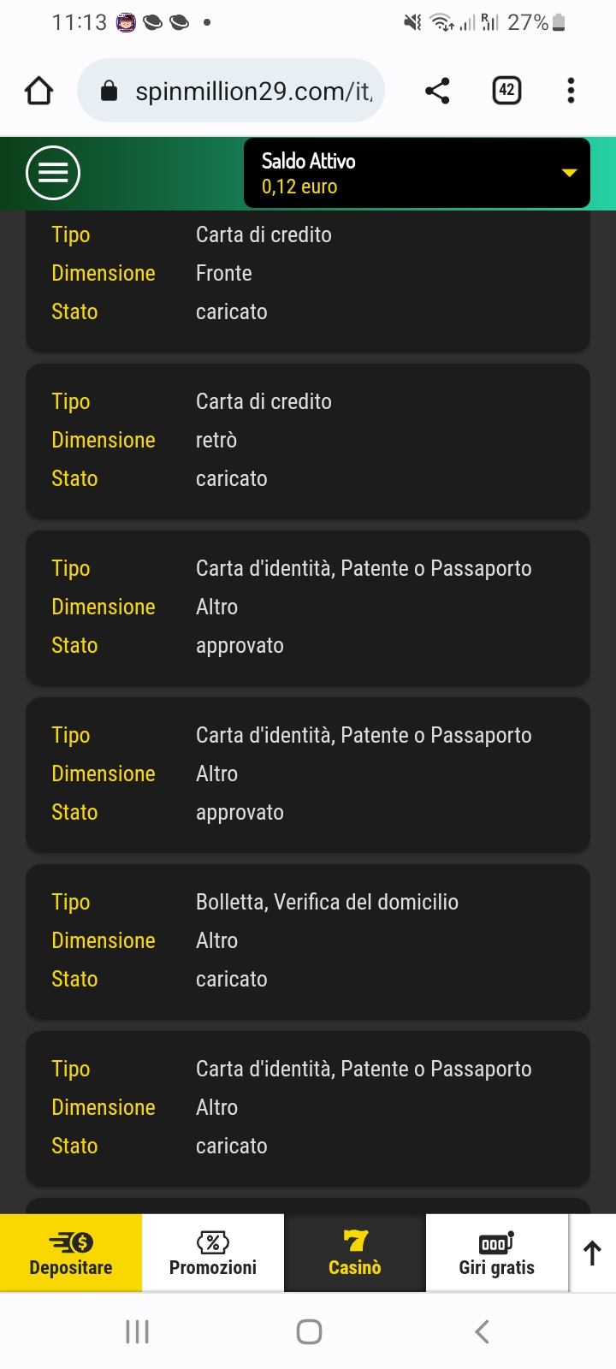The width and height of the screenshot is (616, 1369).
Task: Tap the Android recent apps icon
Action: 137,1331
